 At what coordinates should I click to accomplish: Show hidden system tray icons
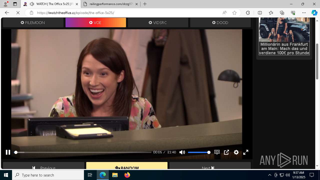pyautogui.click(x=269, y=175)
